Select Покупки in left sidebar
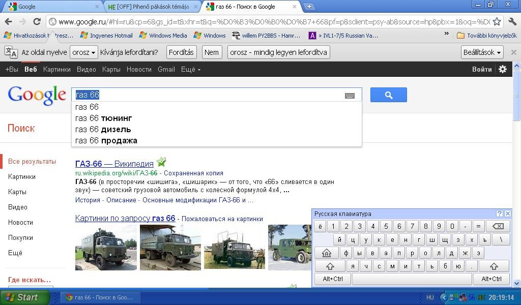Image resolution: width=521 pixels, height=305 pixels. click(x=20, y=237)
